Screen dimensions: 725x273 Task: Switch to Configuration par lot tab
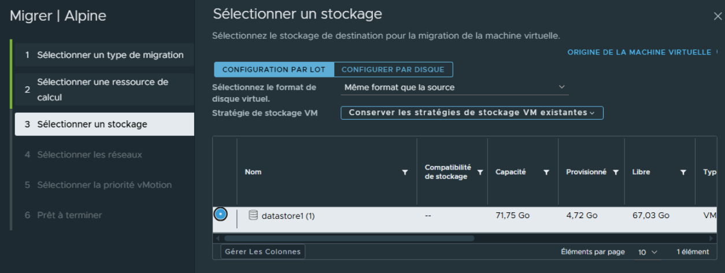pos(274,69)
